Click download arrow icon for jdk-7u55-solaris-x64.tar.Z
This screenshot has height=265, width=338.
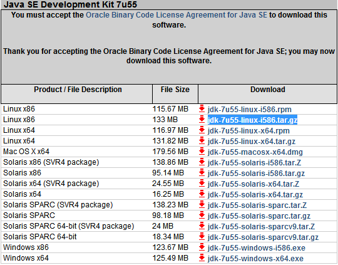tap(202, 183)
